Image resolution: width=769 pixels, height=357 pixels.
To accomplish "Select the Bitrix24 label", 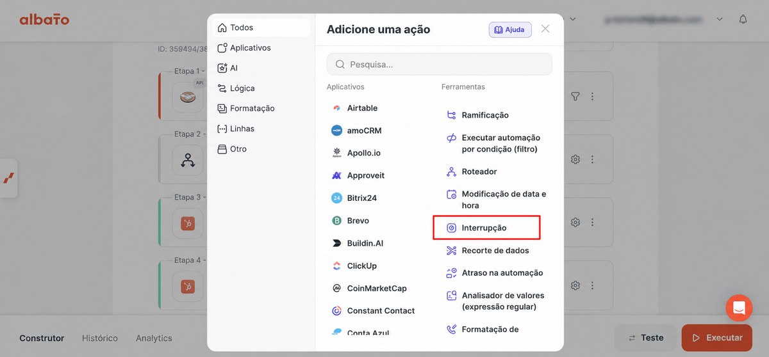I will tap(362, 198).
